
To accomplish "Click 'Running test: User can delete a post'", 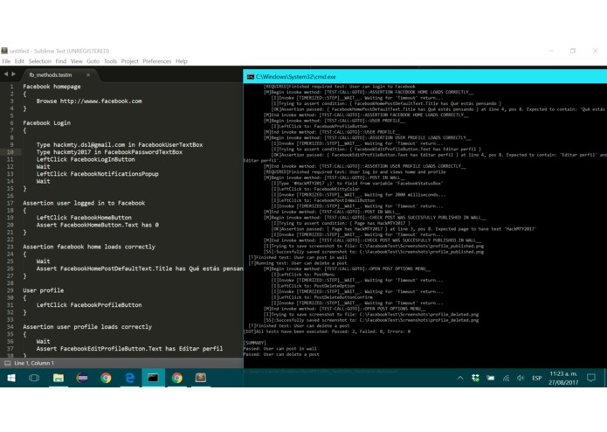I will [x=298, y=263].
